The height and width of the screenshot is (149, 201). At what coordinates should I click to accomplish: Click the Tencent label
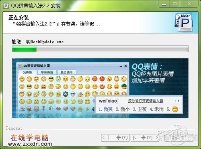pyautogui.click(x=14, y=128)
